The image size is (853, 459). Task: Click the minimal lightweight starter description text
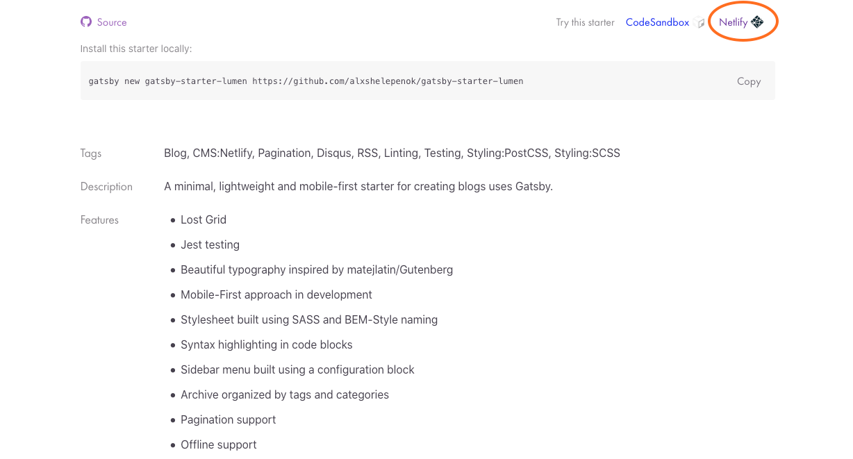(x=358, y=187)
